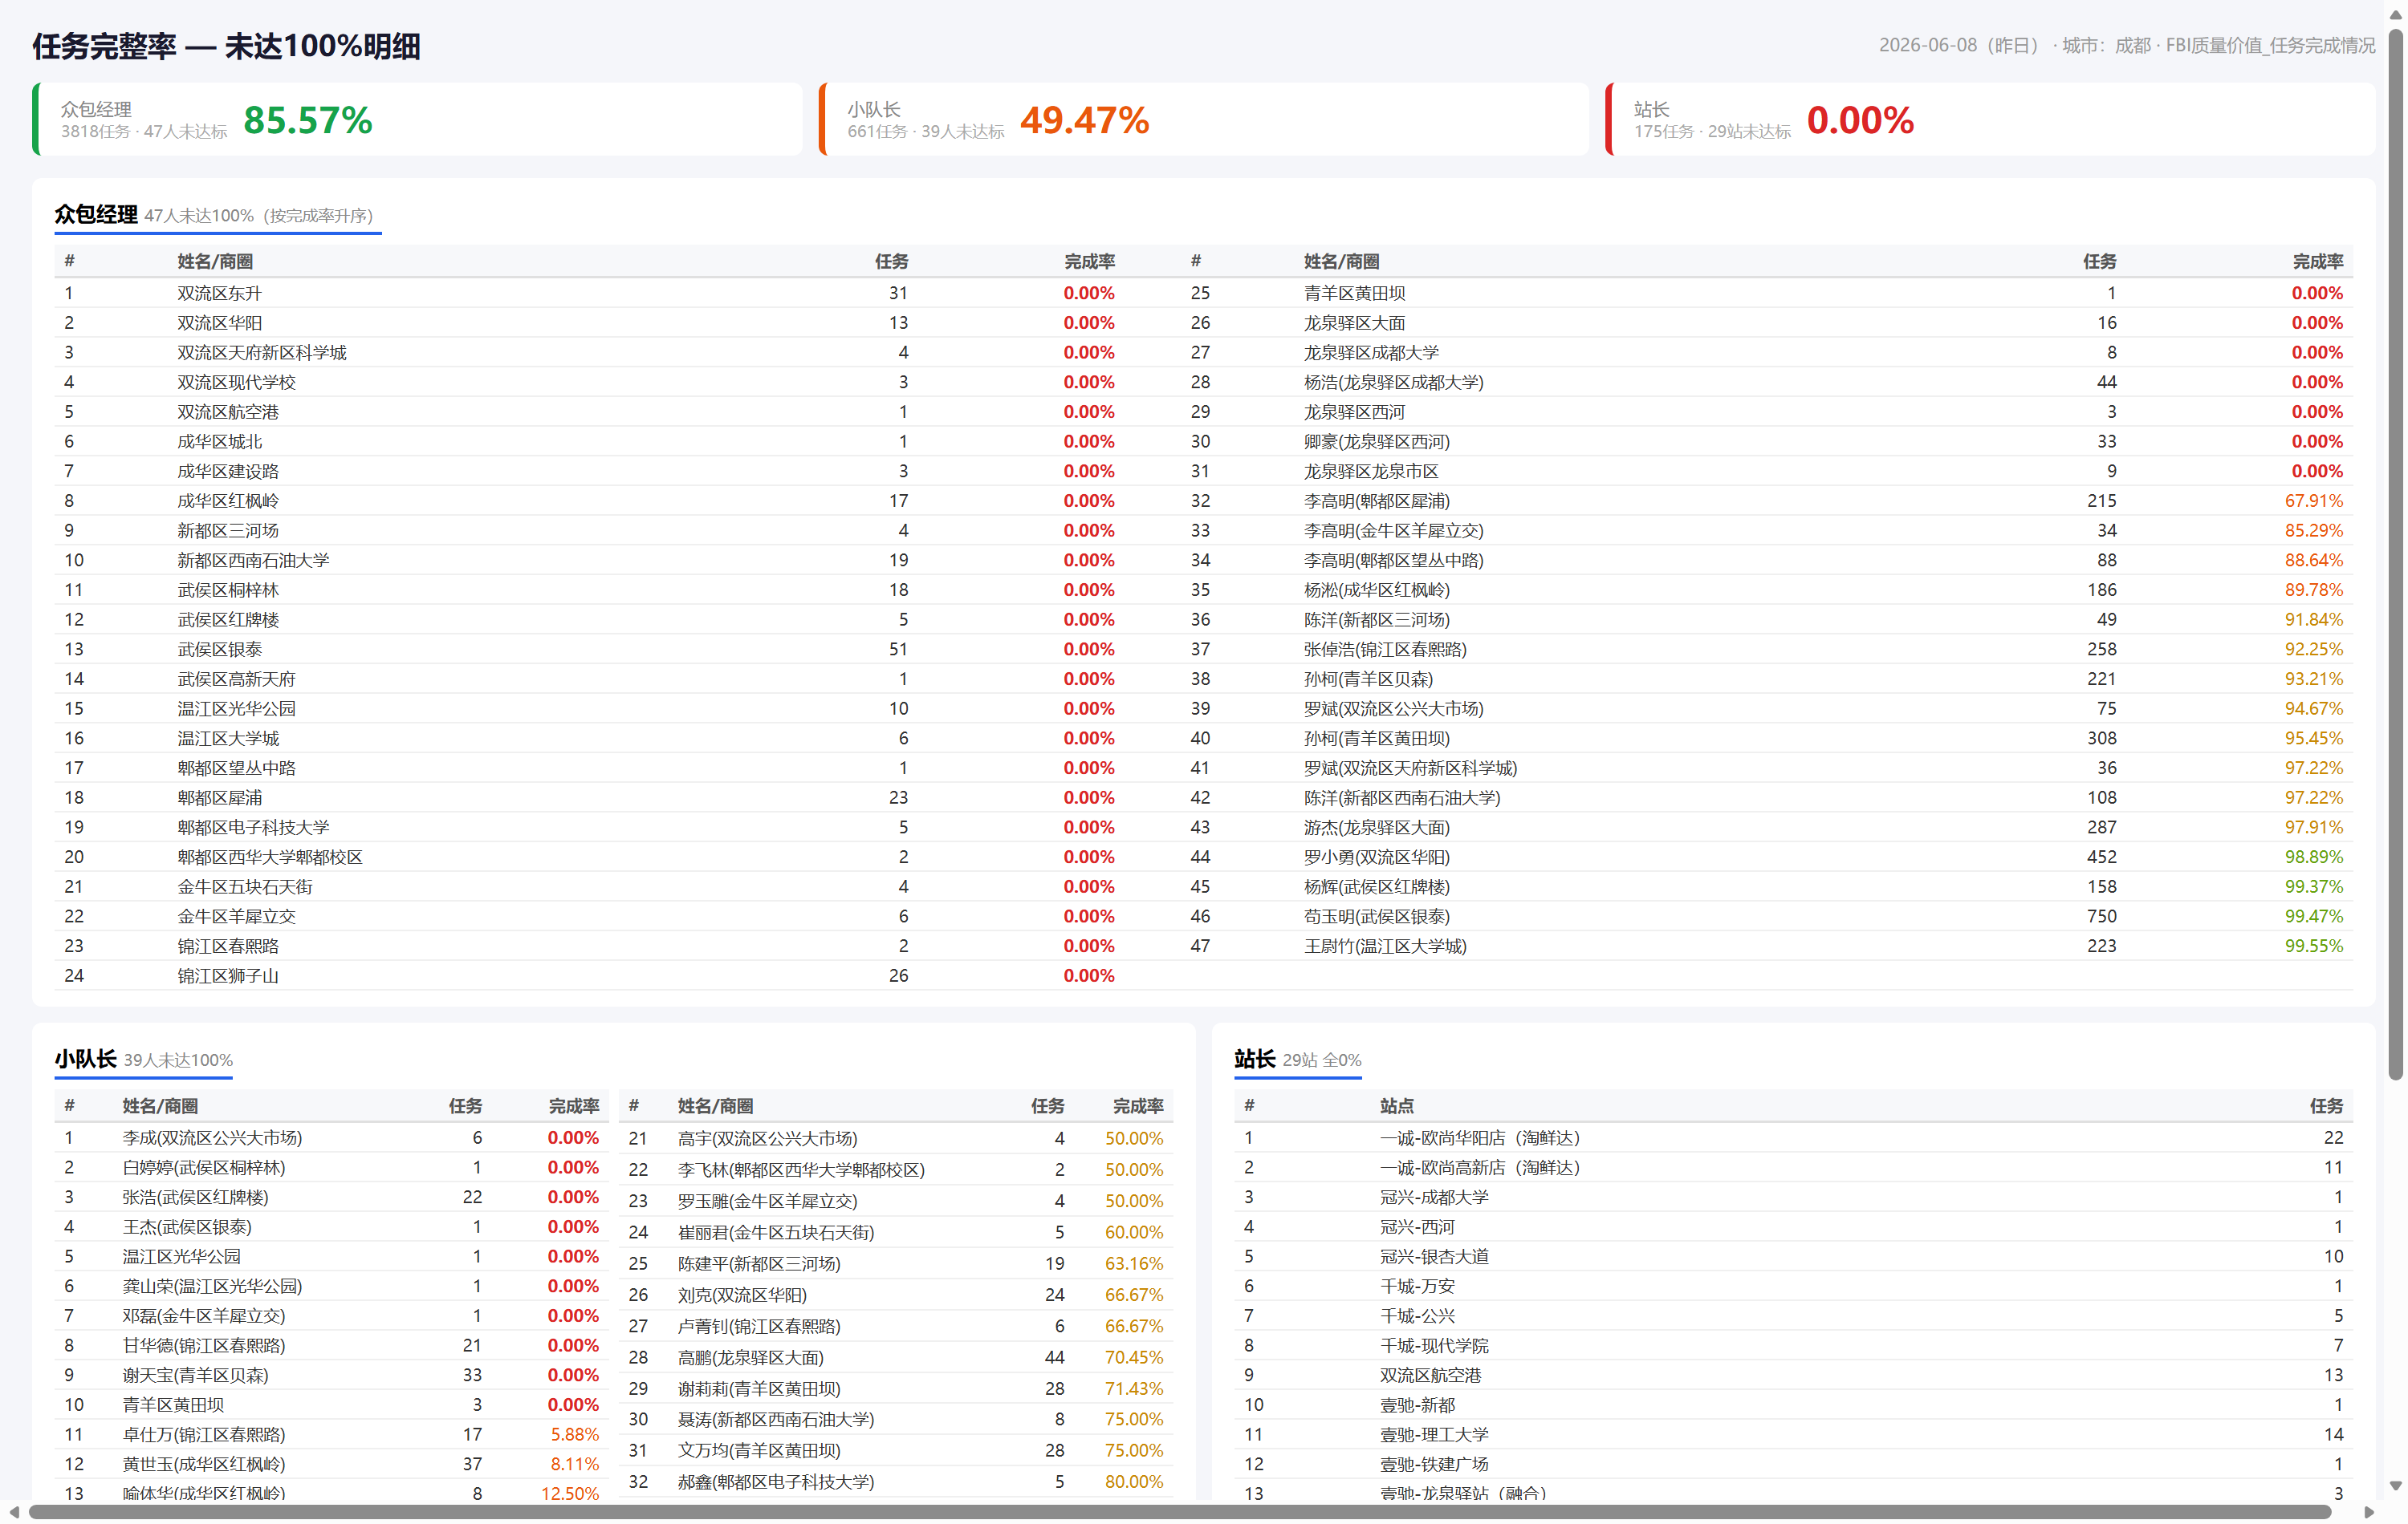Click the vertical scrollbar thumb
This screenshot has width=2408, height=1524.
[2396, 554]
